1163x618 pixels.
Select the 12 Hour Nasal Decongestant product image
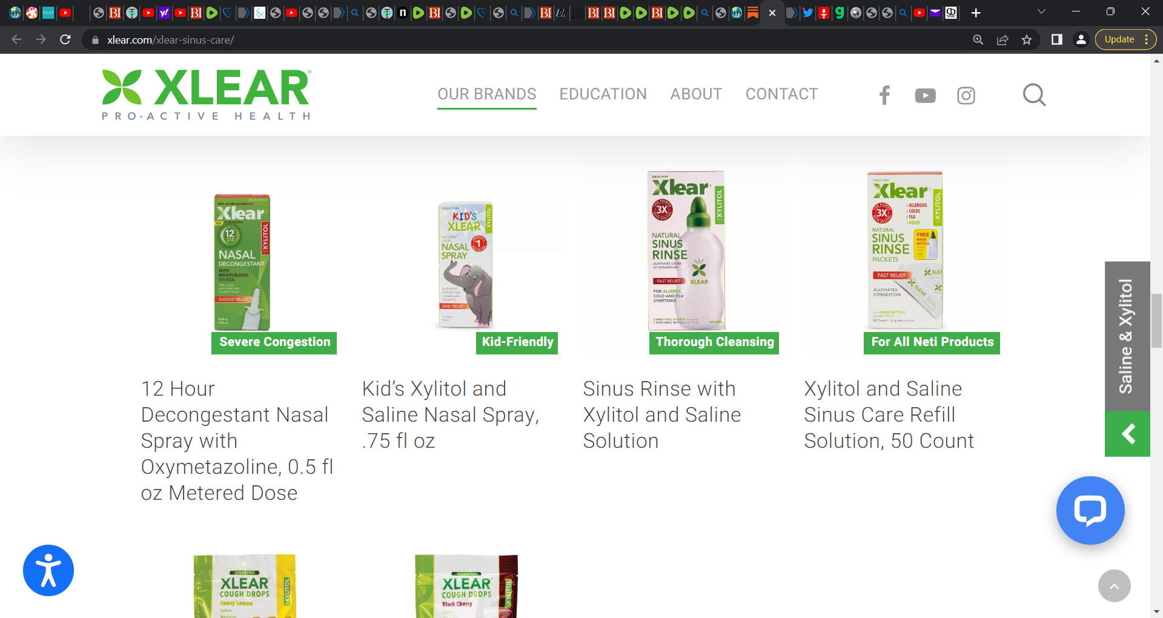242,262
